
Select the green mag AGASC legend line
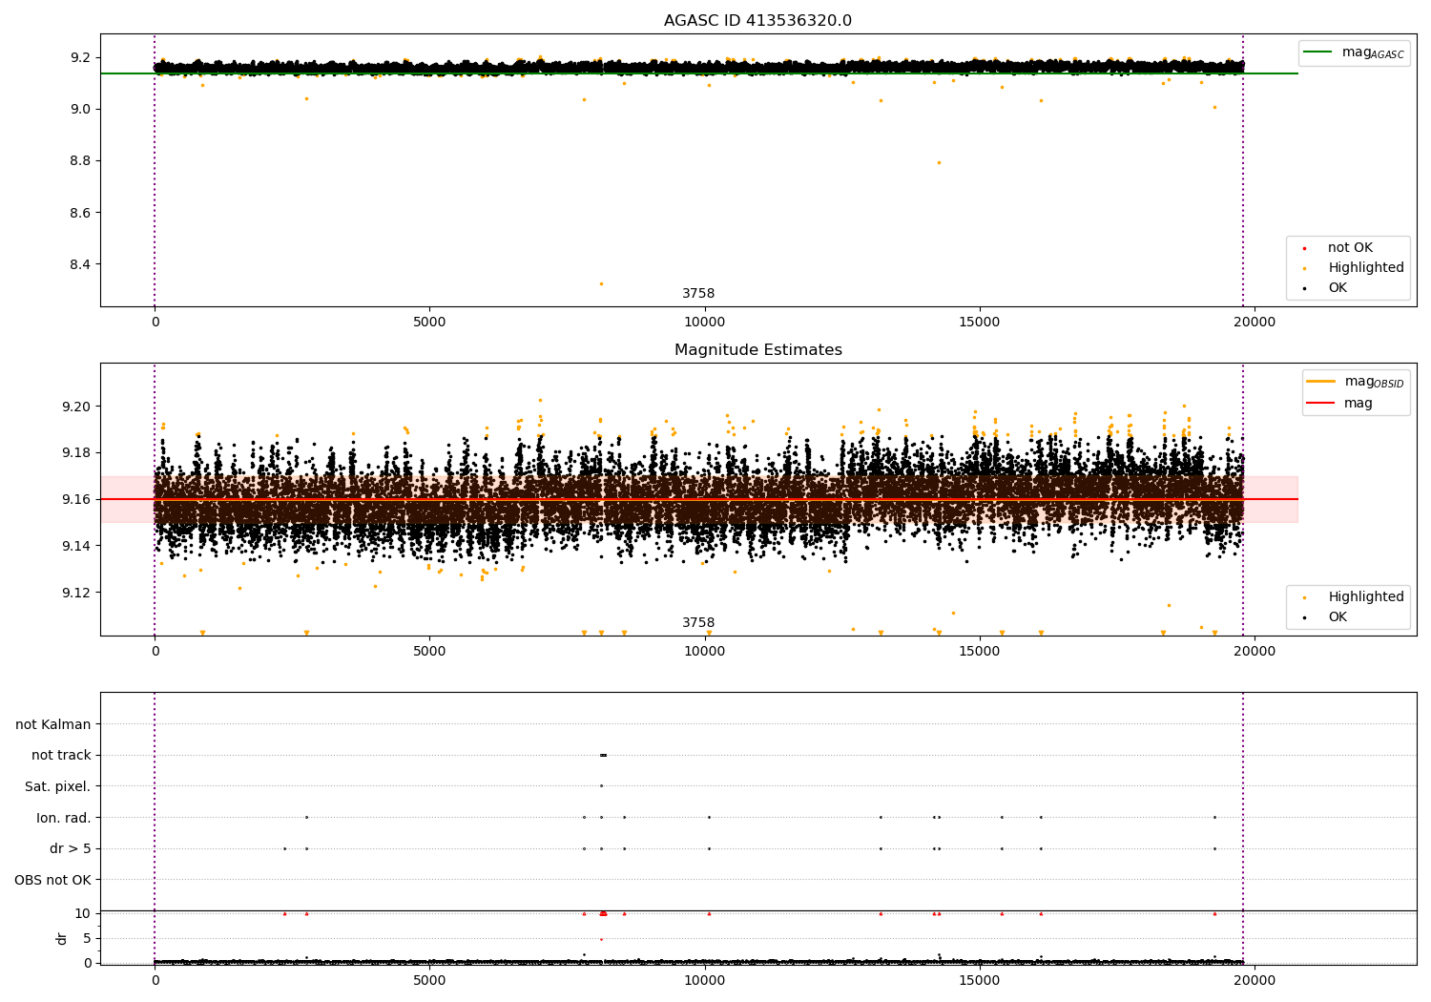coord(1318,52)
